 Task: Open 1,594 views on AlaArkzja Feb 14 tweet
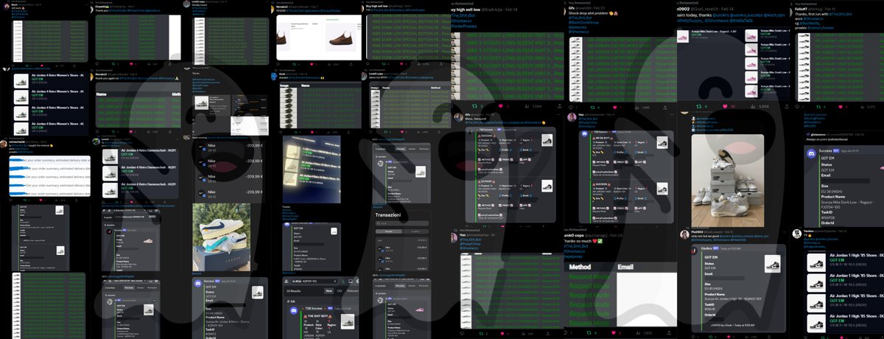tap(534, 105)
